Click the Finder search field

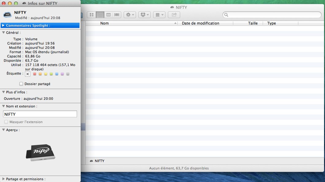click(272, 15)
